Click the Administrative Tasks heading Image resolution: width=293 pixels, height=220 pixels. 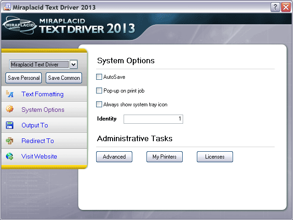tap(135, 138)
